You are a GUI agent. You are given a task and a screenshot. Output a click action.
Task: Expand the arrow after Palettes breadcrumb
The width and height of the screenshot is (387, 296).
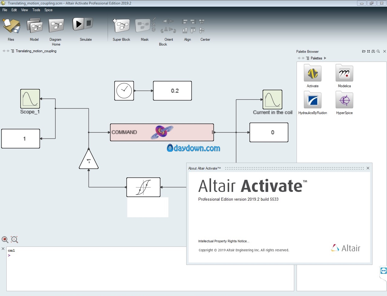pyautogui.click(x=325, y=58)
